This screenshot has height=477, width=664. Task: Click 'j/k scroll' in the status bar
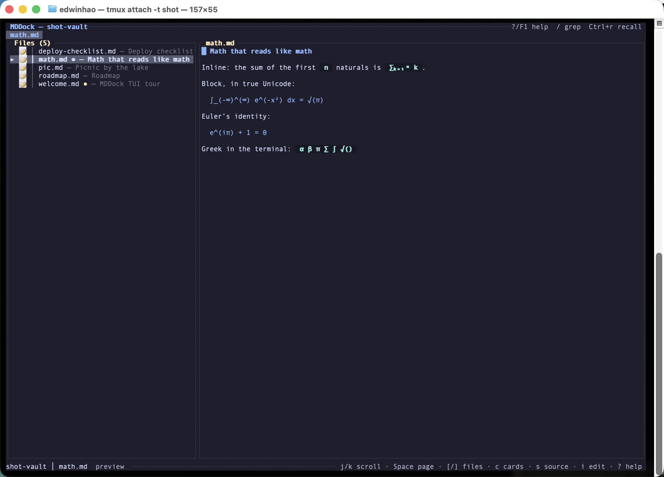click(361, 467)
